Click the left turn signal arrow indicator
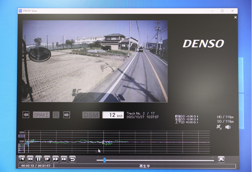The width and height of the screenshot is (252, 172). coord(26,115)
